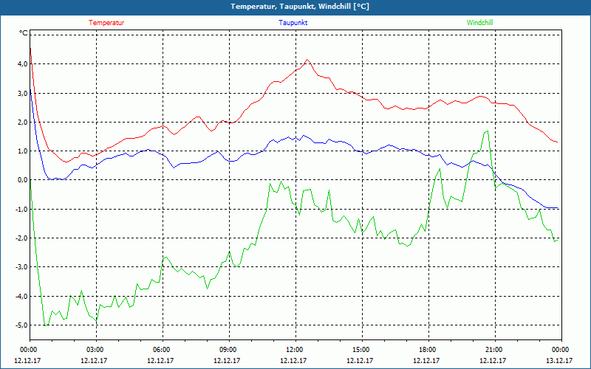591x369 pixels.
Task: Click the 09:00 time label
Action: pyautogui.click(x=229, y=350)
